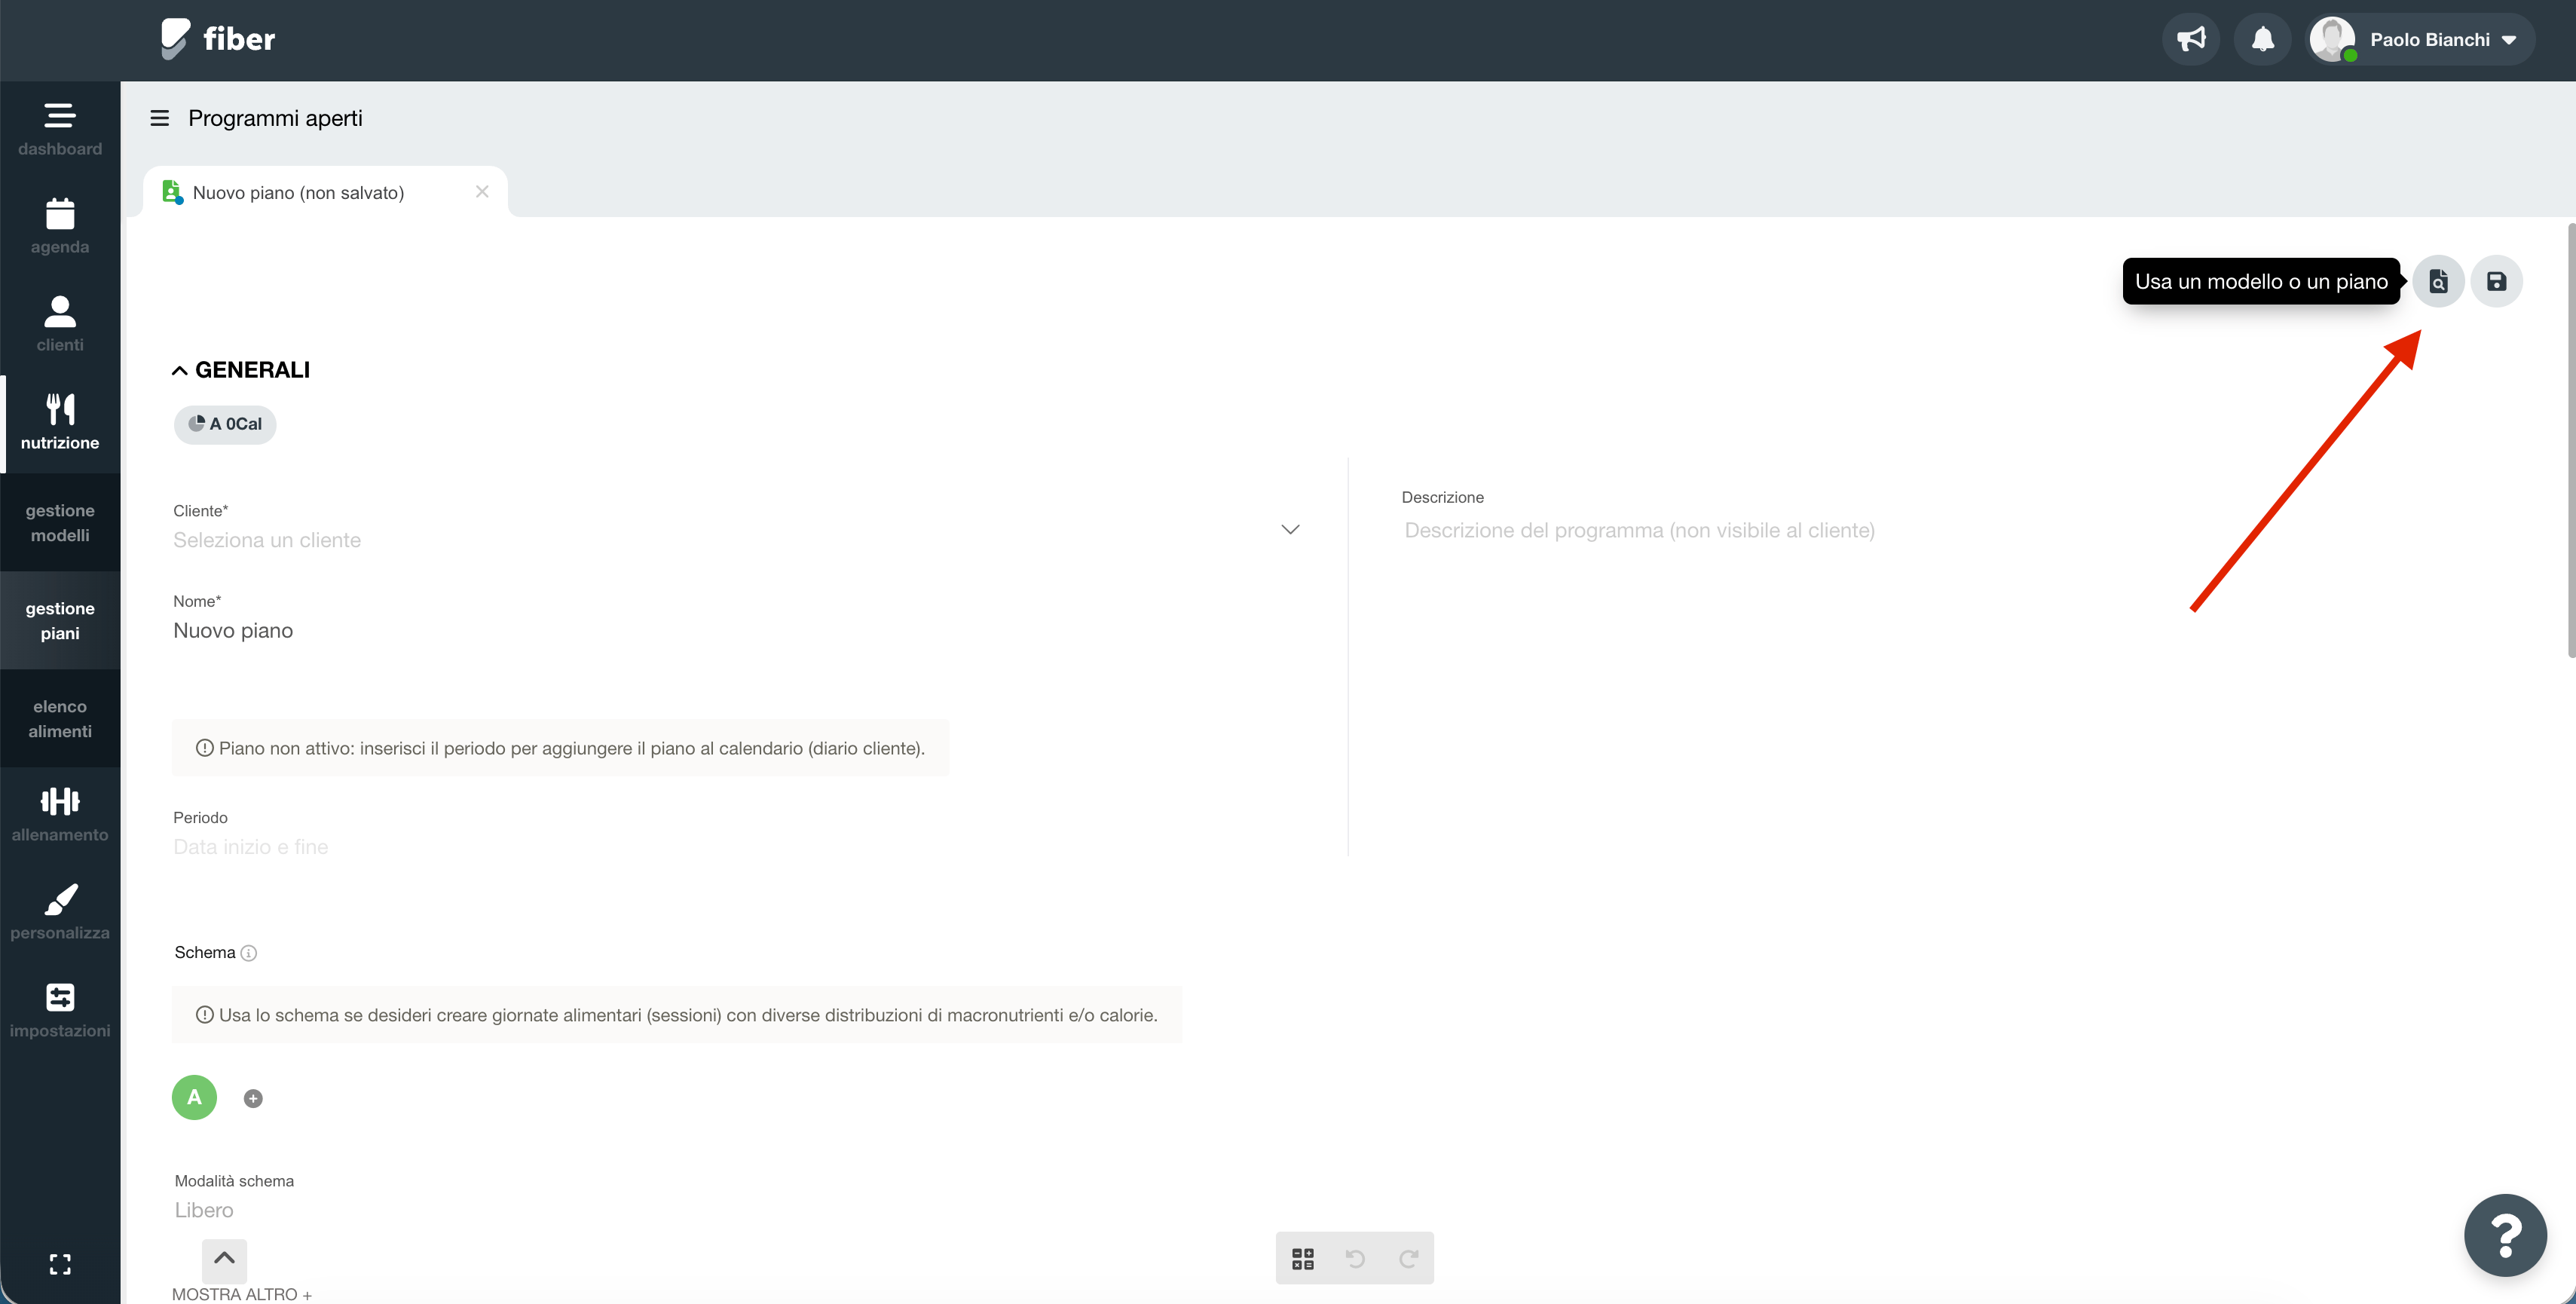Open the Modalità schema Libero dropdown

pyautogui.click(x=204, y=1210)
